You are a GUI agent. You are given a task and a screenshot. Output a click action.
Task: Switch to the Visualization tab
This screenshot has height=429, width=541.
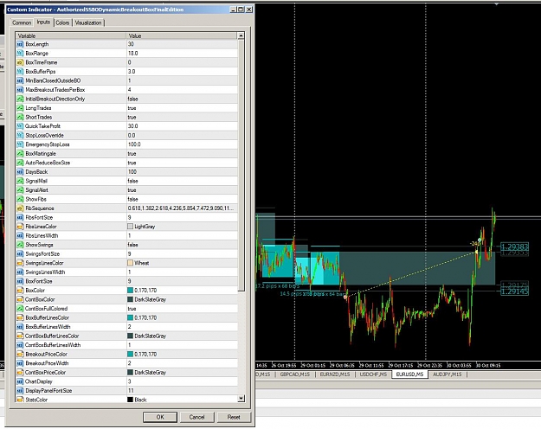pos(88,22)
